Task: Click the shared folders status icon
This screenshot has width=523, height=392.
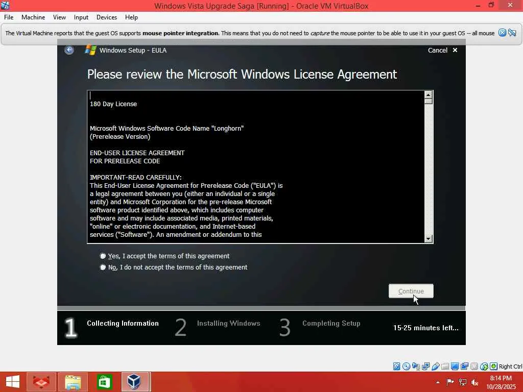Action: click(x=445, y=366)
